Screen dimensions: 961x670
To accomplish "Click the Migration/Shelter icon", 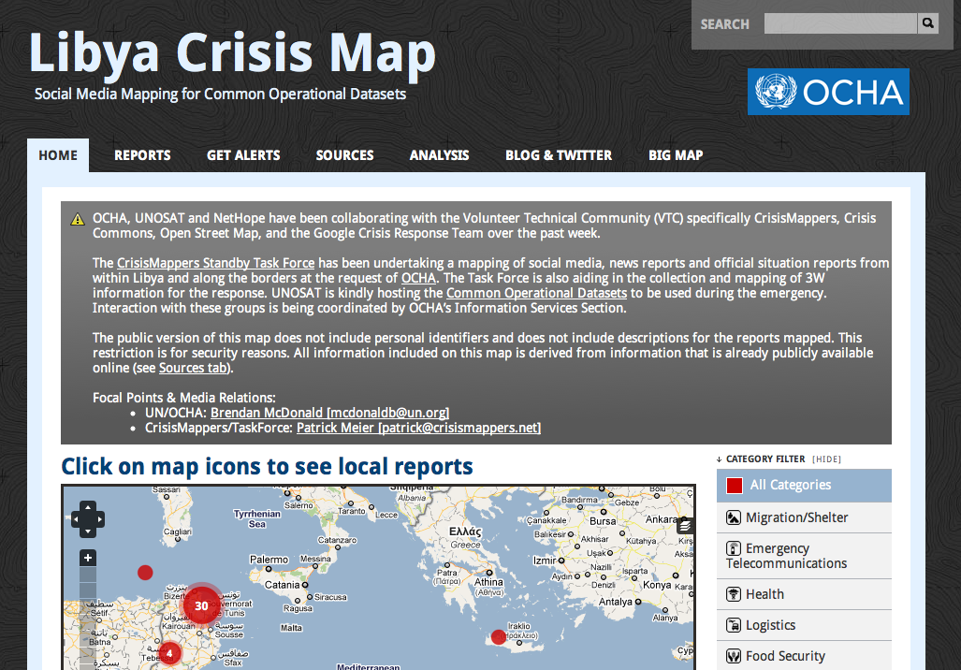I will (734, 517).
